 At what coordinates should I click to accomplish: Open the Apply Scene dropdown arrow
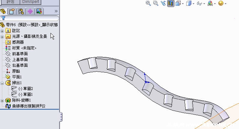226,4
